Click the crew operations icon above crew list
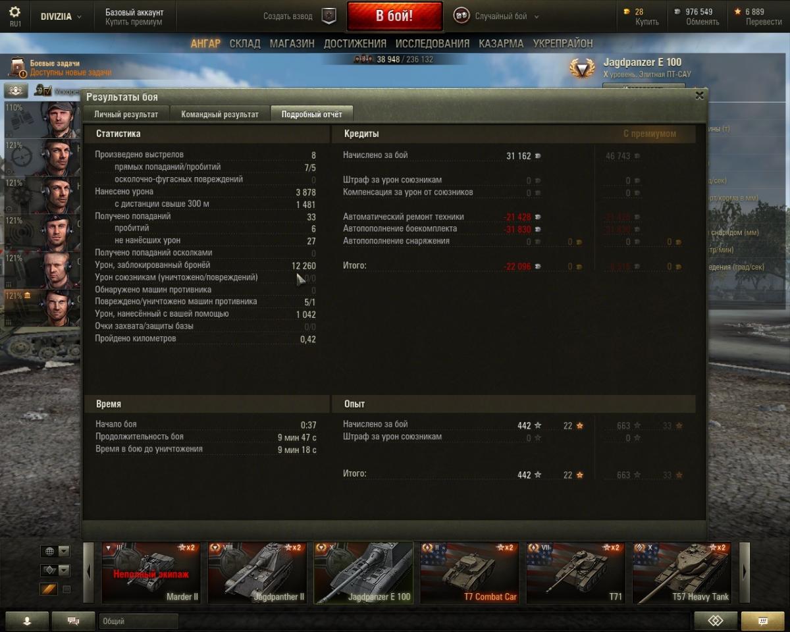 [x=15, y=90]
